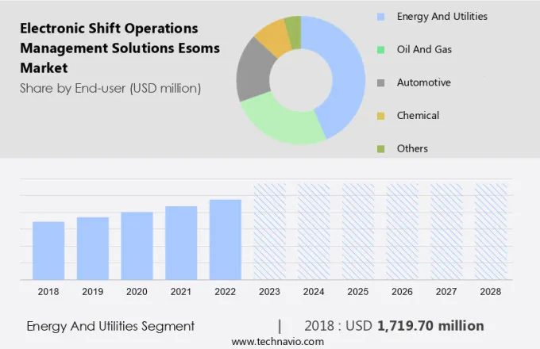Image resolution: width=540 pixels, height=349 pixels.
Task: Click the yellow Chemical legend swatch
Action: (x=379, y=116)
